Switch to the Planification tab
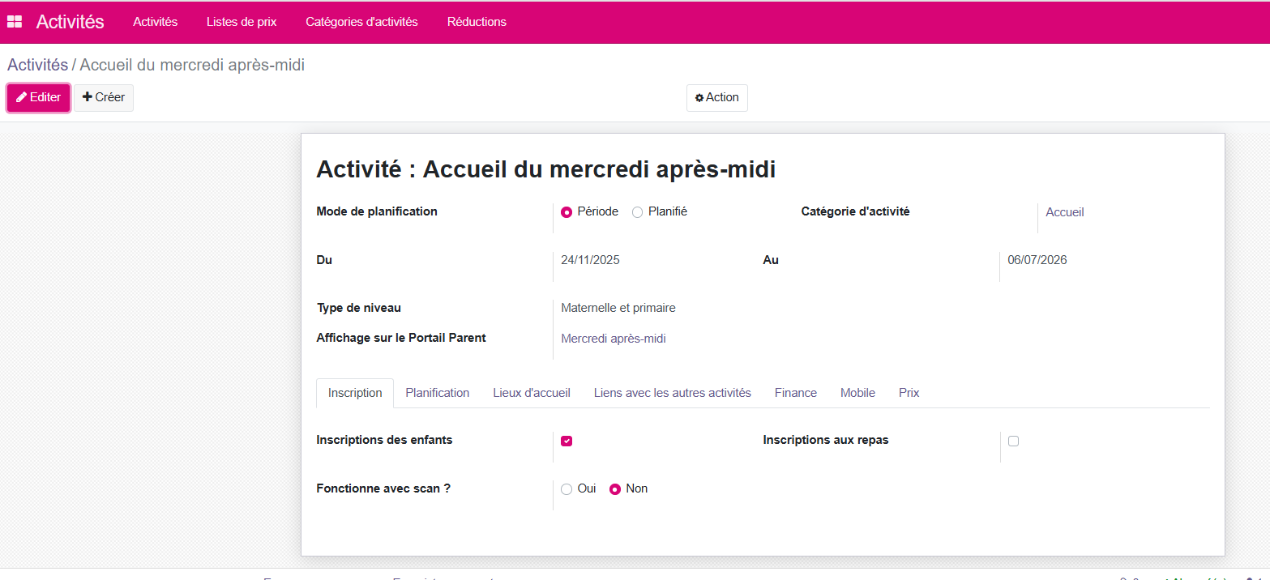1270x580 pixels. click(x=438, y=393)
